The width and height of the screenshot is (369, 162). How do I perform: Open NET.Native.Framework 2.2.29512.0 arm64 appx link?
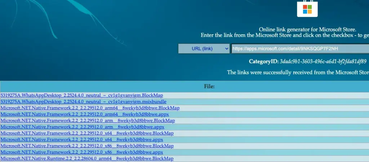tap(85, 114)
